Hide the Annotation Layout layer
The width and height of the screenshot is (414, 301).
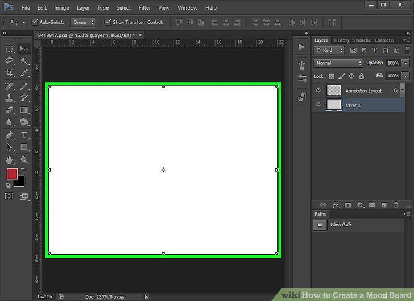(x=318, y=90)
